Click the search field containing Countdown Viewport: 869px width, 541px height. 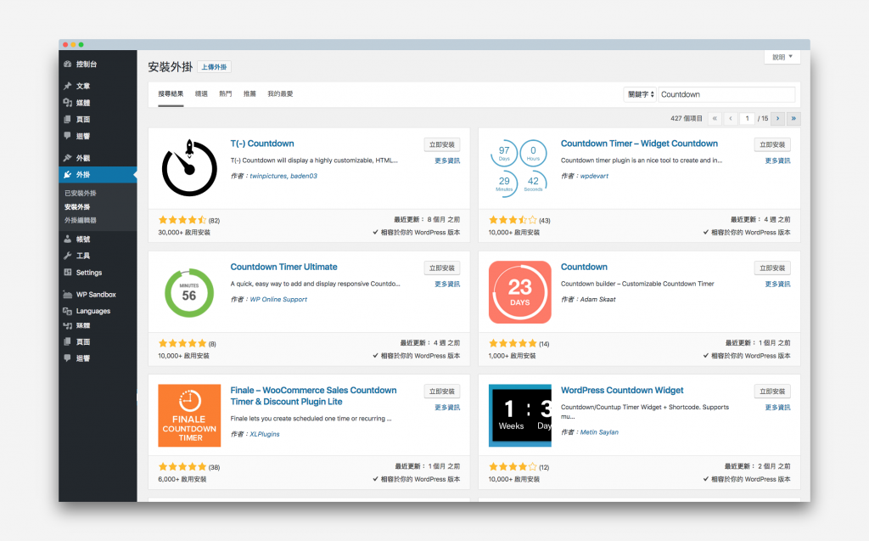coord(726,94)
